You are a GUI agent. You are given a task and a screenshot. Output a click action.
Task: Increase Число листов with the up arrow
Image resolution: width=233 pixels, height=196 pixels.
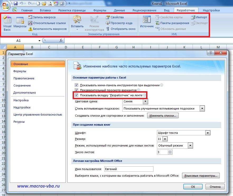(x=170, y=151)
